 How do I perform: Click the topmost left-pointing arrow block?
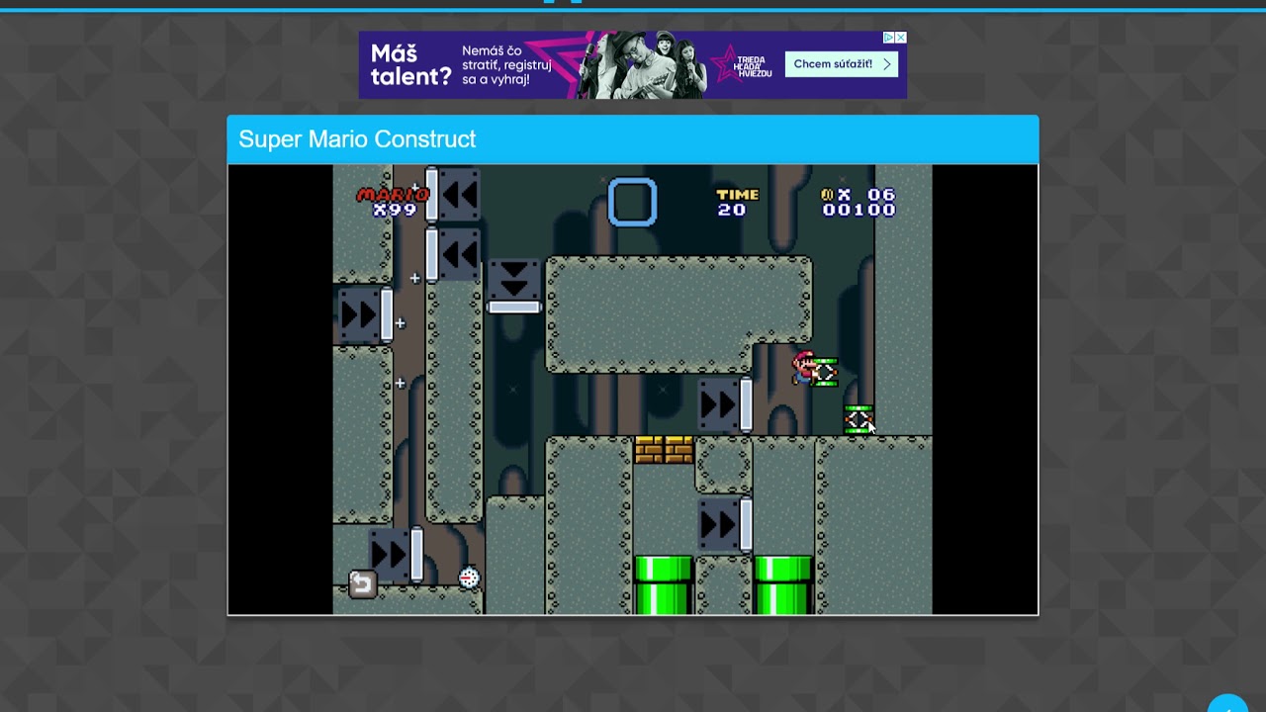tap(453, 195)
